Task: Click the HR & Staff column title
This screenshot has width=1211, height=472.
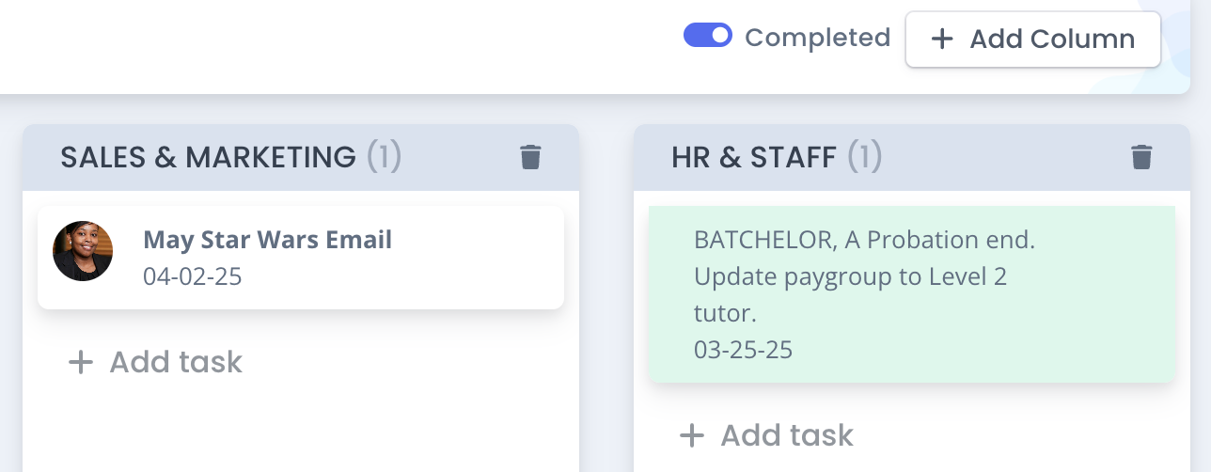Action: click(x=753, y=157)
